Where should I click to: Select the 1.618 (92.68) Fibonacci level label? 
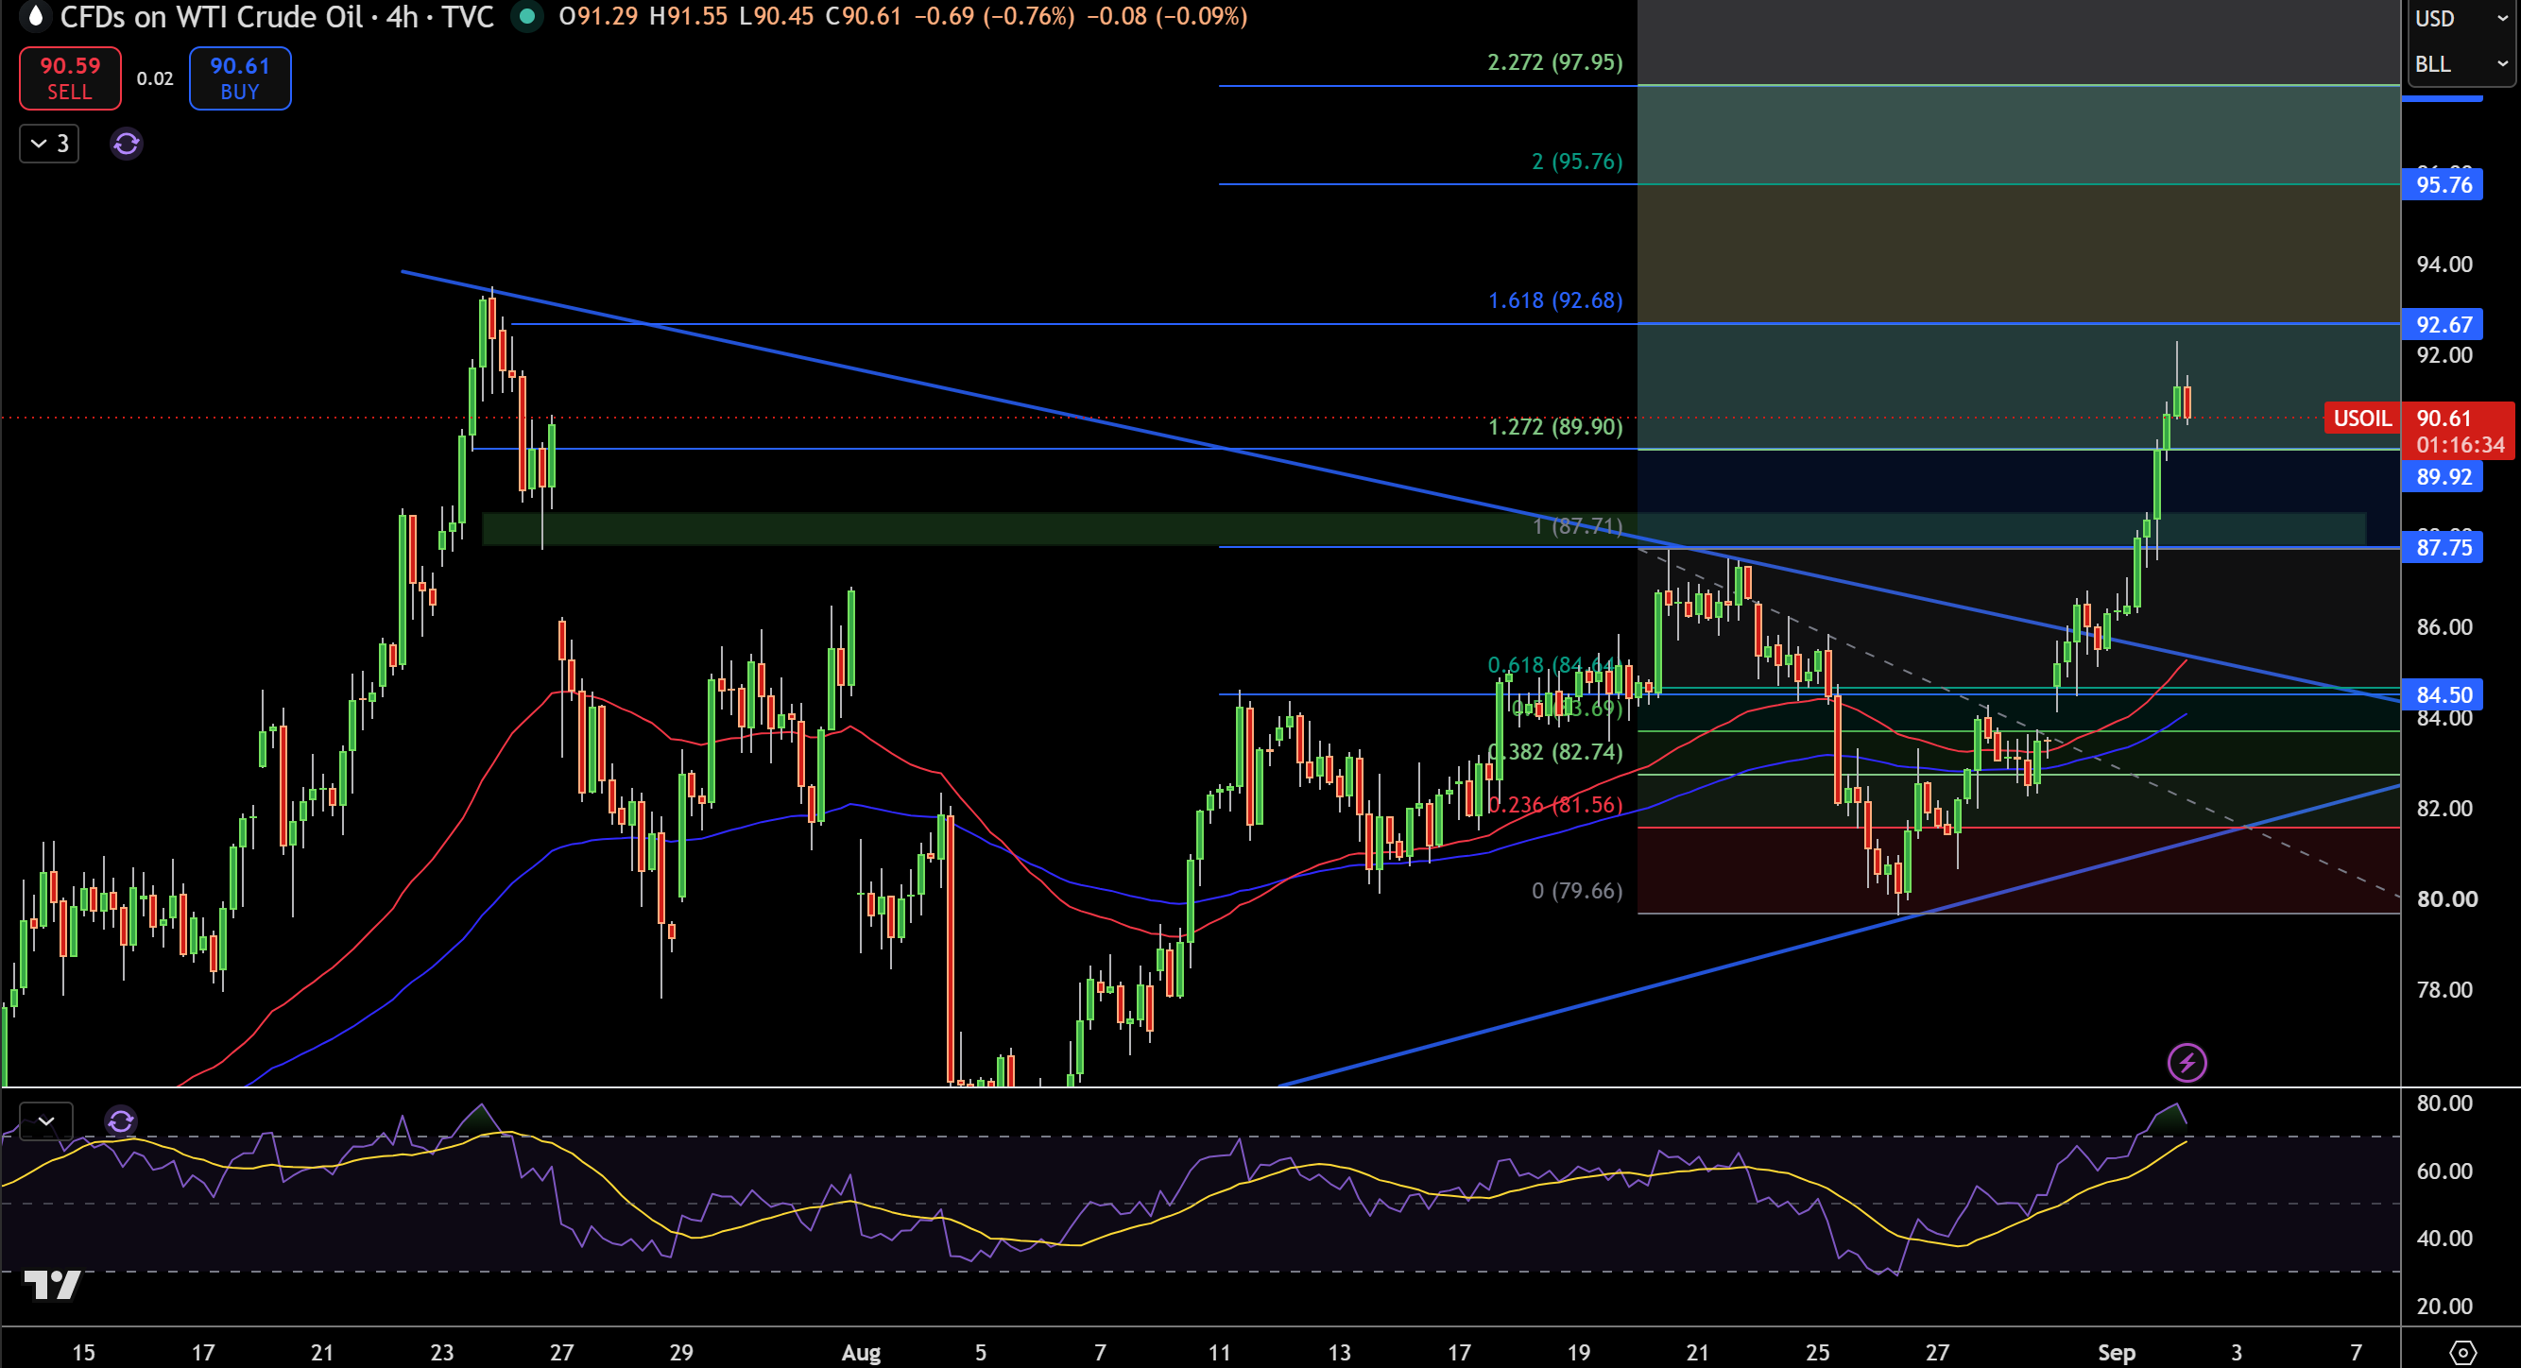1555,300
